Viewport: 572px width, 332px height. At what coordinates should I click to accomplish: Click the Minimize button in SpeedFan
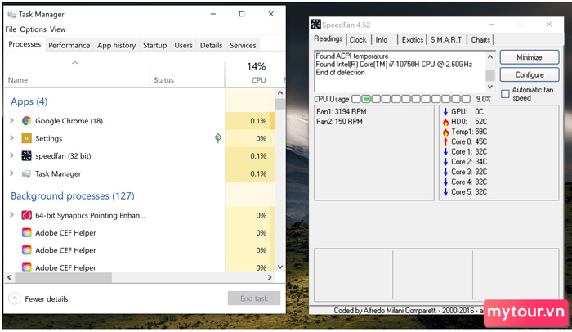click(530, 57)
